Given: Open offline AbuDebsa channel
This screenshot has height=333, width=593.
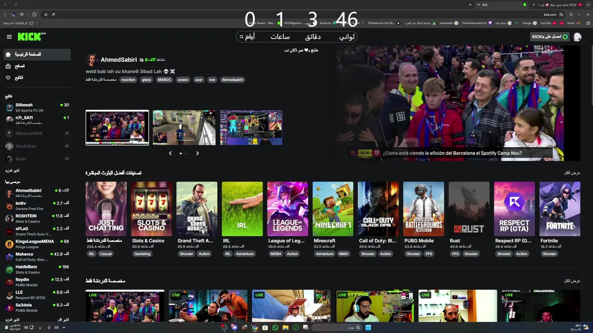Looking at the screenshot, I should (x=37, y=146).
